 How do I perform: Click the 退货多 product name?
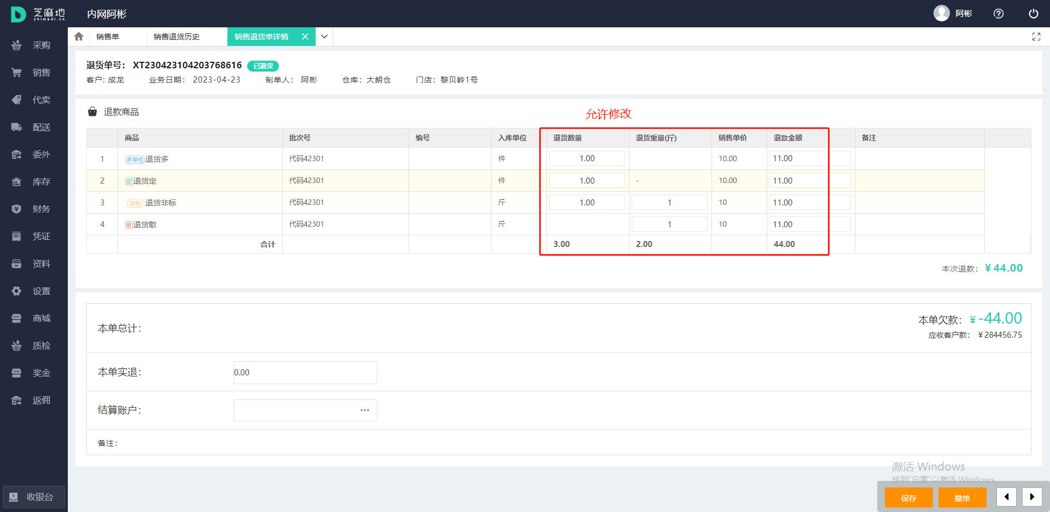click(157, 159)
